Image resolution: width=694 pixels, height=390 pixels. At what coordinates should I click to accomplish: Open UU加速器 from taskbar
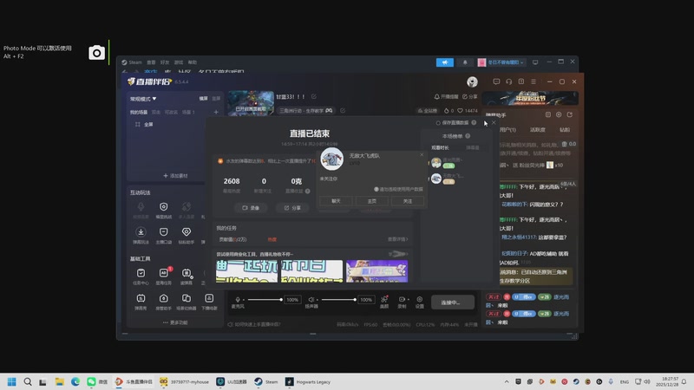pos(232,381)
